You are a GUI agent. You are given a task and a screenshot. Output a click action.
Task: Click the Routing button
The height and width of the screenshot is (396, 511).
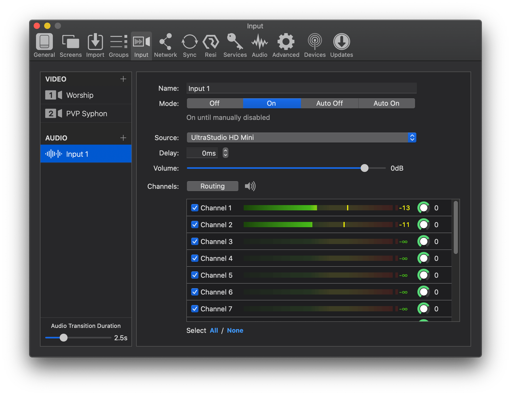point(212,186)
